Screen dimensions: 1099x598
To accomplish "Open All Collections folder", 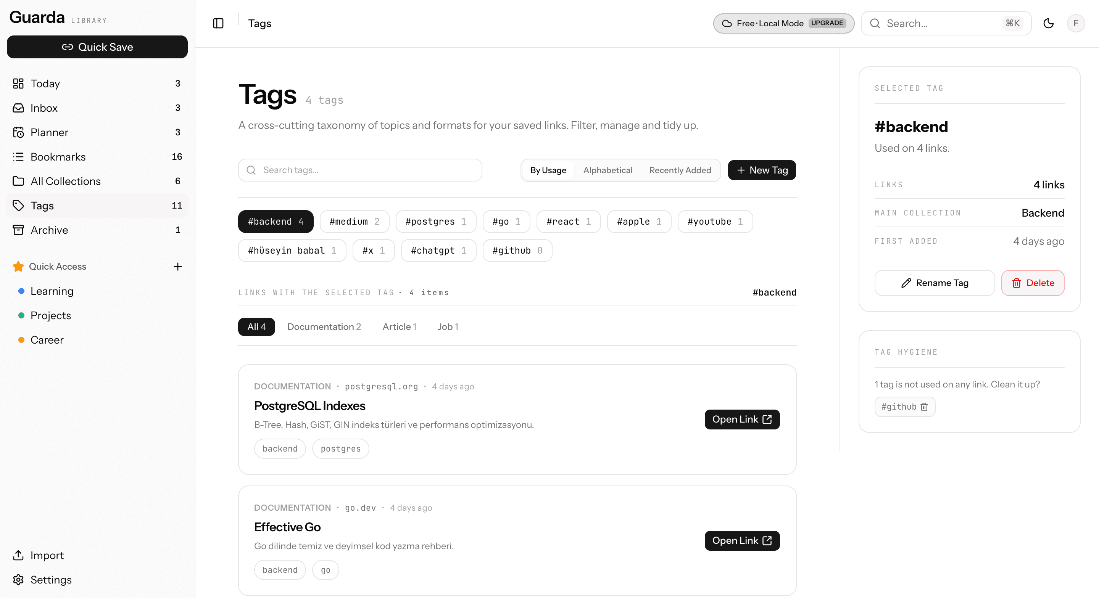I will [x=97, y=181].
